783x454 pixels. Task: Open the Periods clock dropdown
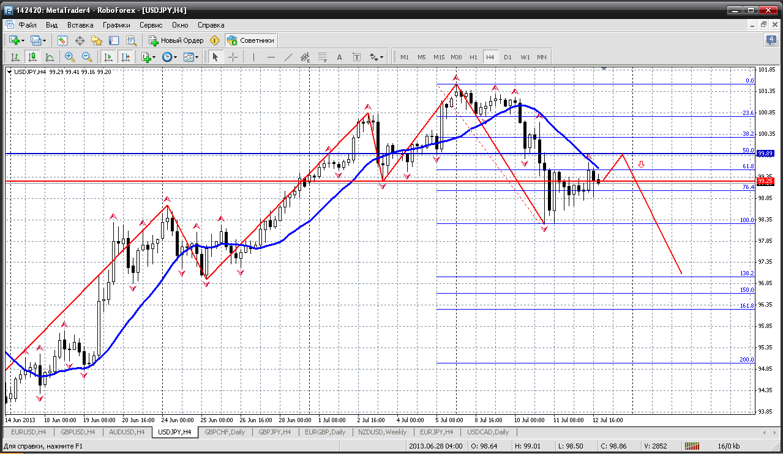pos(169,57)
